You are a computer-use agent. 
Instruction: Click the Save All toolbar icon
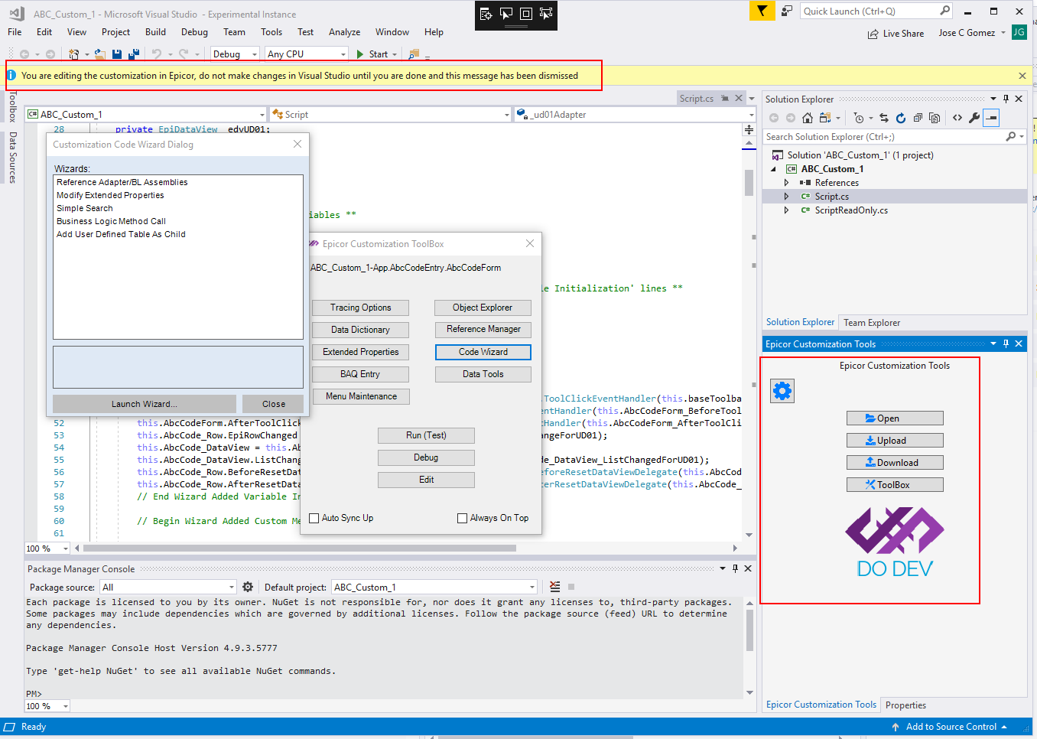(133, 54)
